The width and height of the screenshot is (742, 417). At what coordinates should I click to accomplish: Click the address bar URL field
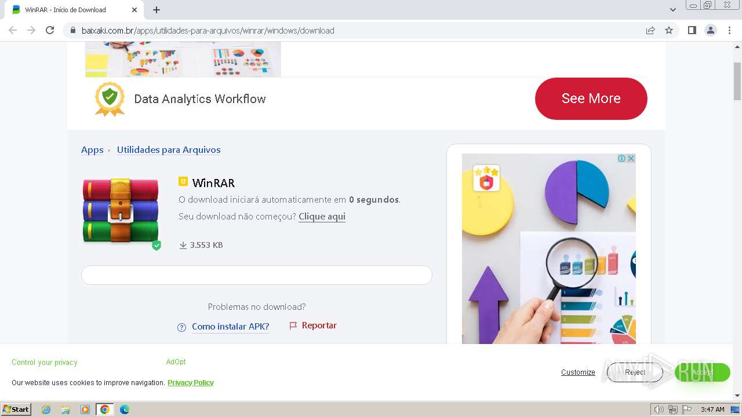(x=354, y=31)
